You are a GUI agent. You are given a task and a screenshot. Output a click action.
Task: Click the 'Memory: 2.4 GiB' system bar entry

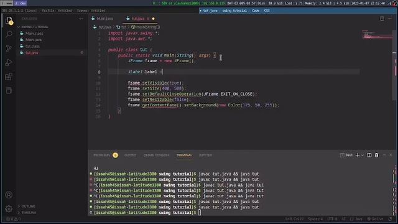coord(318,3)
